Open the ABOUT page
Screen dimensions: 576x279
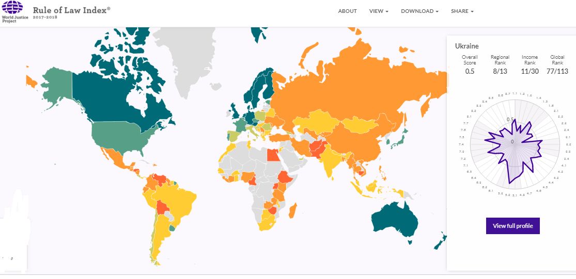pos(347,11)
